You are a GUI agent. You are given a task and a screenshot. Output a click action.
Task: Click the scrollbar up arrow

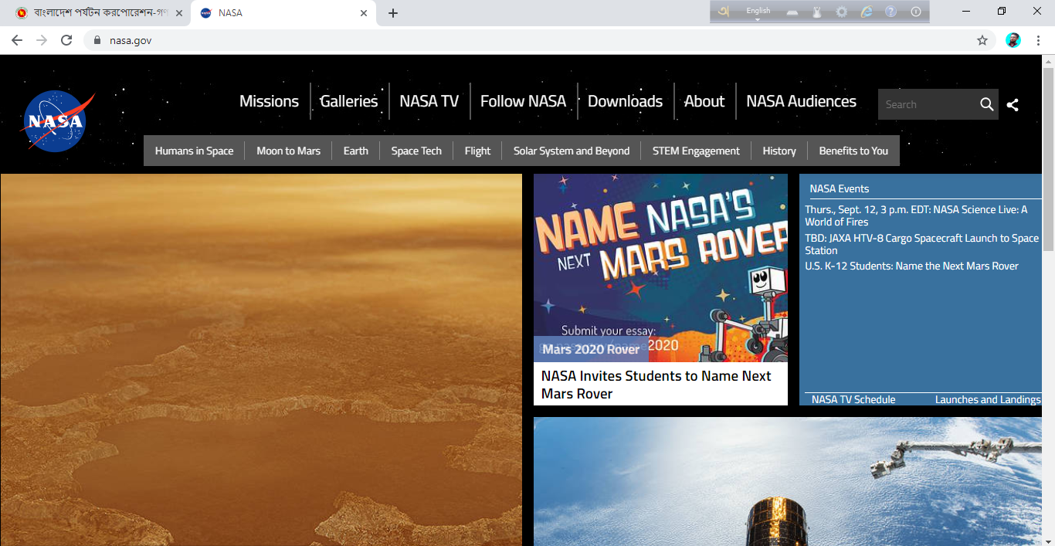pyautogui.click(x=1048, y=61)
